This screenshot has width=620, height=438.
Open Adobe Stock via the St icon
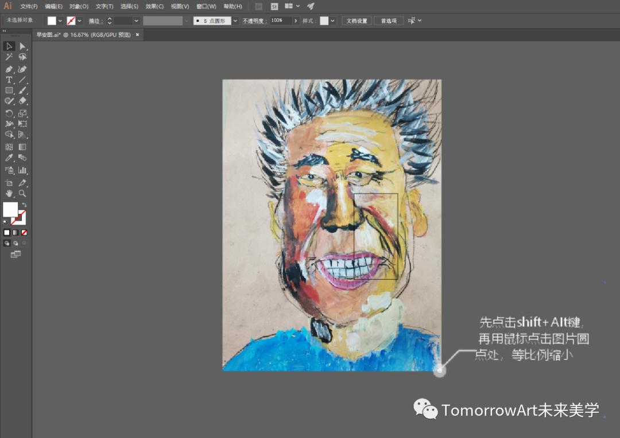(x=274, y=6)
